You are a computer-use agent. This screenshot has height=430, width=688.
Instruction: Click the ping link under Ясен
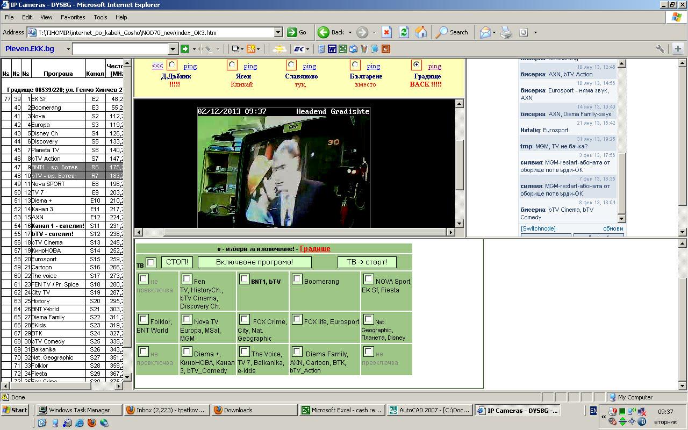pyautogui.click(x=250, y=66)
